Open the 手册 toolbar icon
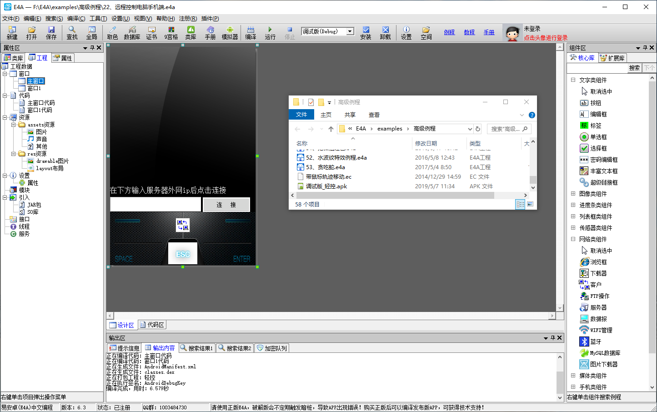This screenshot has width=657, height=412. 210,33
